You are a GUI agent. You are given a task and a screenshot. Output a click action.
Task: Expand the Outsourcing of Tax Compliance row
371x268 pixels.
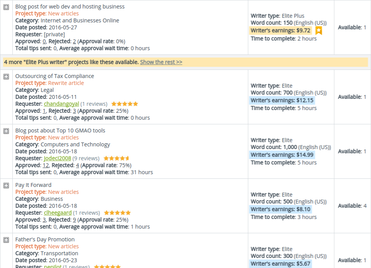pyautogui.click(x=6, y=76)
